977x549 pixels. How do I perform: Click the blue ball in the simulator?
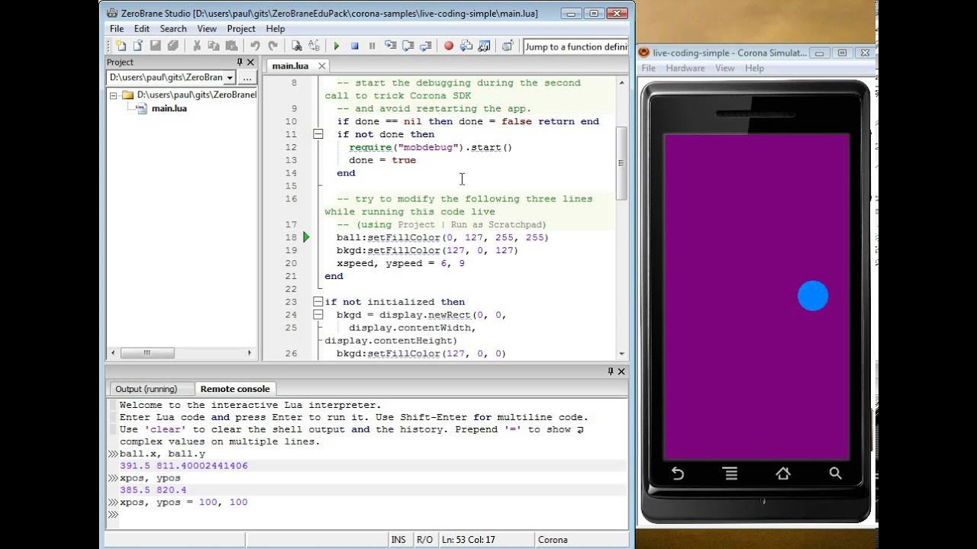(x=813, y=296)
